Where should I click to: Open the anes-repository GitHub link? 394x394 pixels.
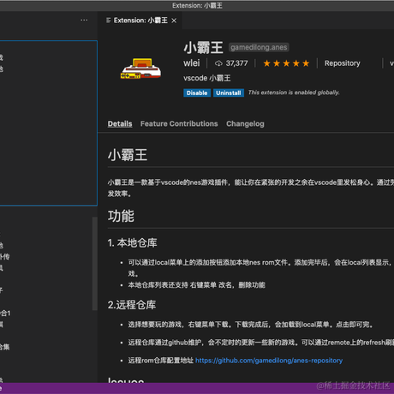pyautogui.click(x=269, y=361)
